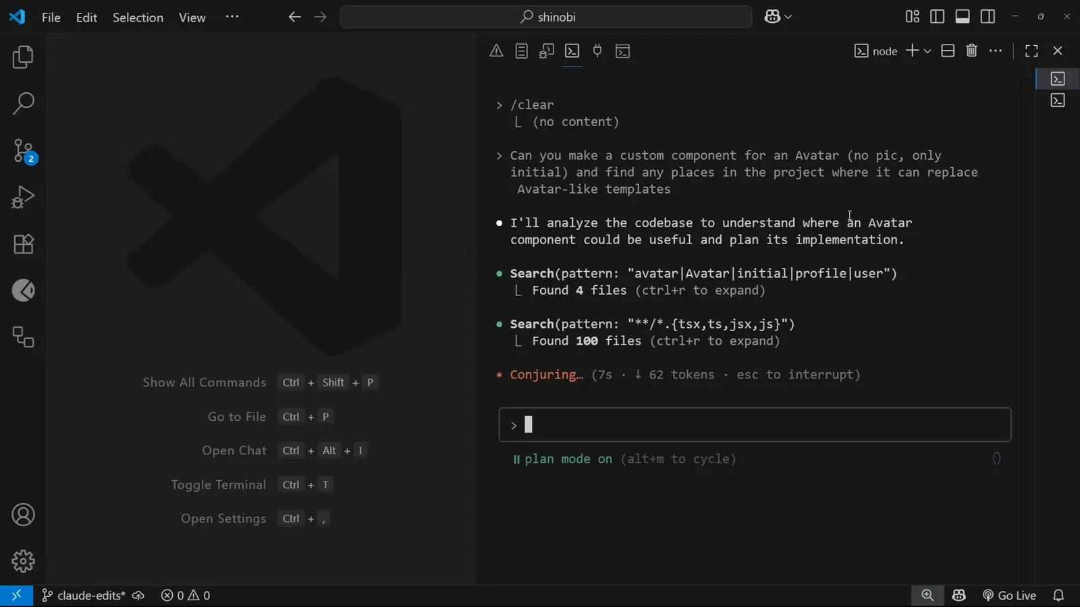Image resolution: width=1080 pixels, height=607 pixels.
Task: Show errors and warnings count in status bar
Action: [186, 596]
